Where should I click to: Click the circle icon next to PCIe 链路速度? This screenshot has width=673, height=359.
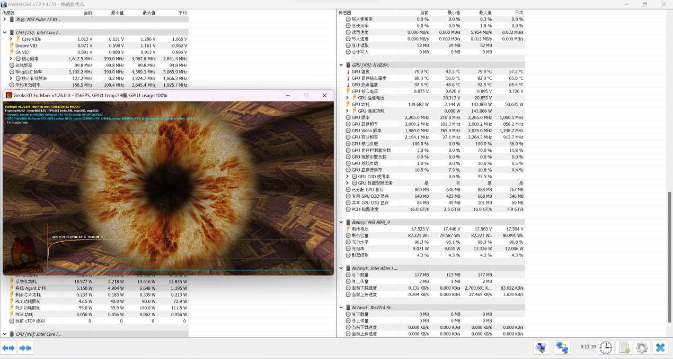[348, 209]
